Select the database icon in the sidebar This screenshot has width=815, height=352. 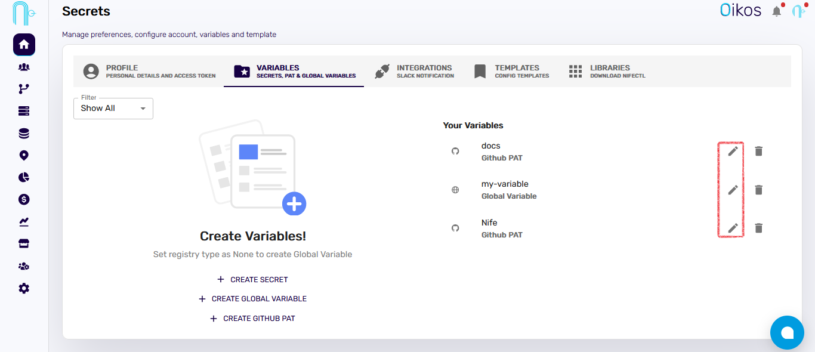click(x=23, y=133)
